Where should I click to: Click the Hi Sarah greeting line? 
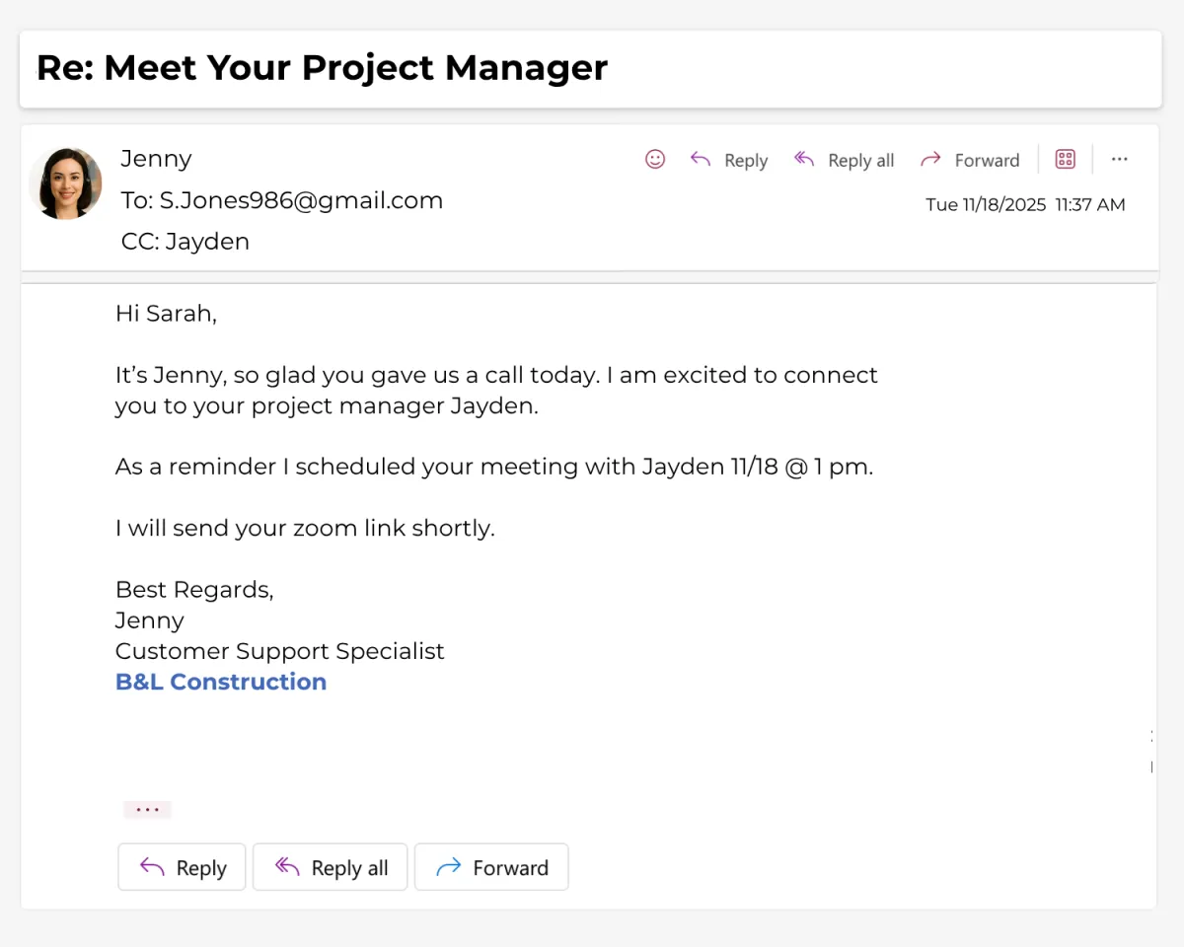(x=166, y=314)
